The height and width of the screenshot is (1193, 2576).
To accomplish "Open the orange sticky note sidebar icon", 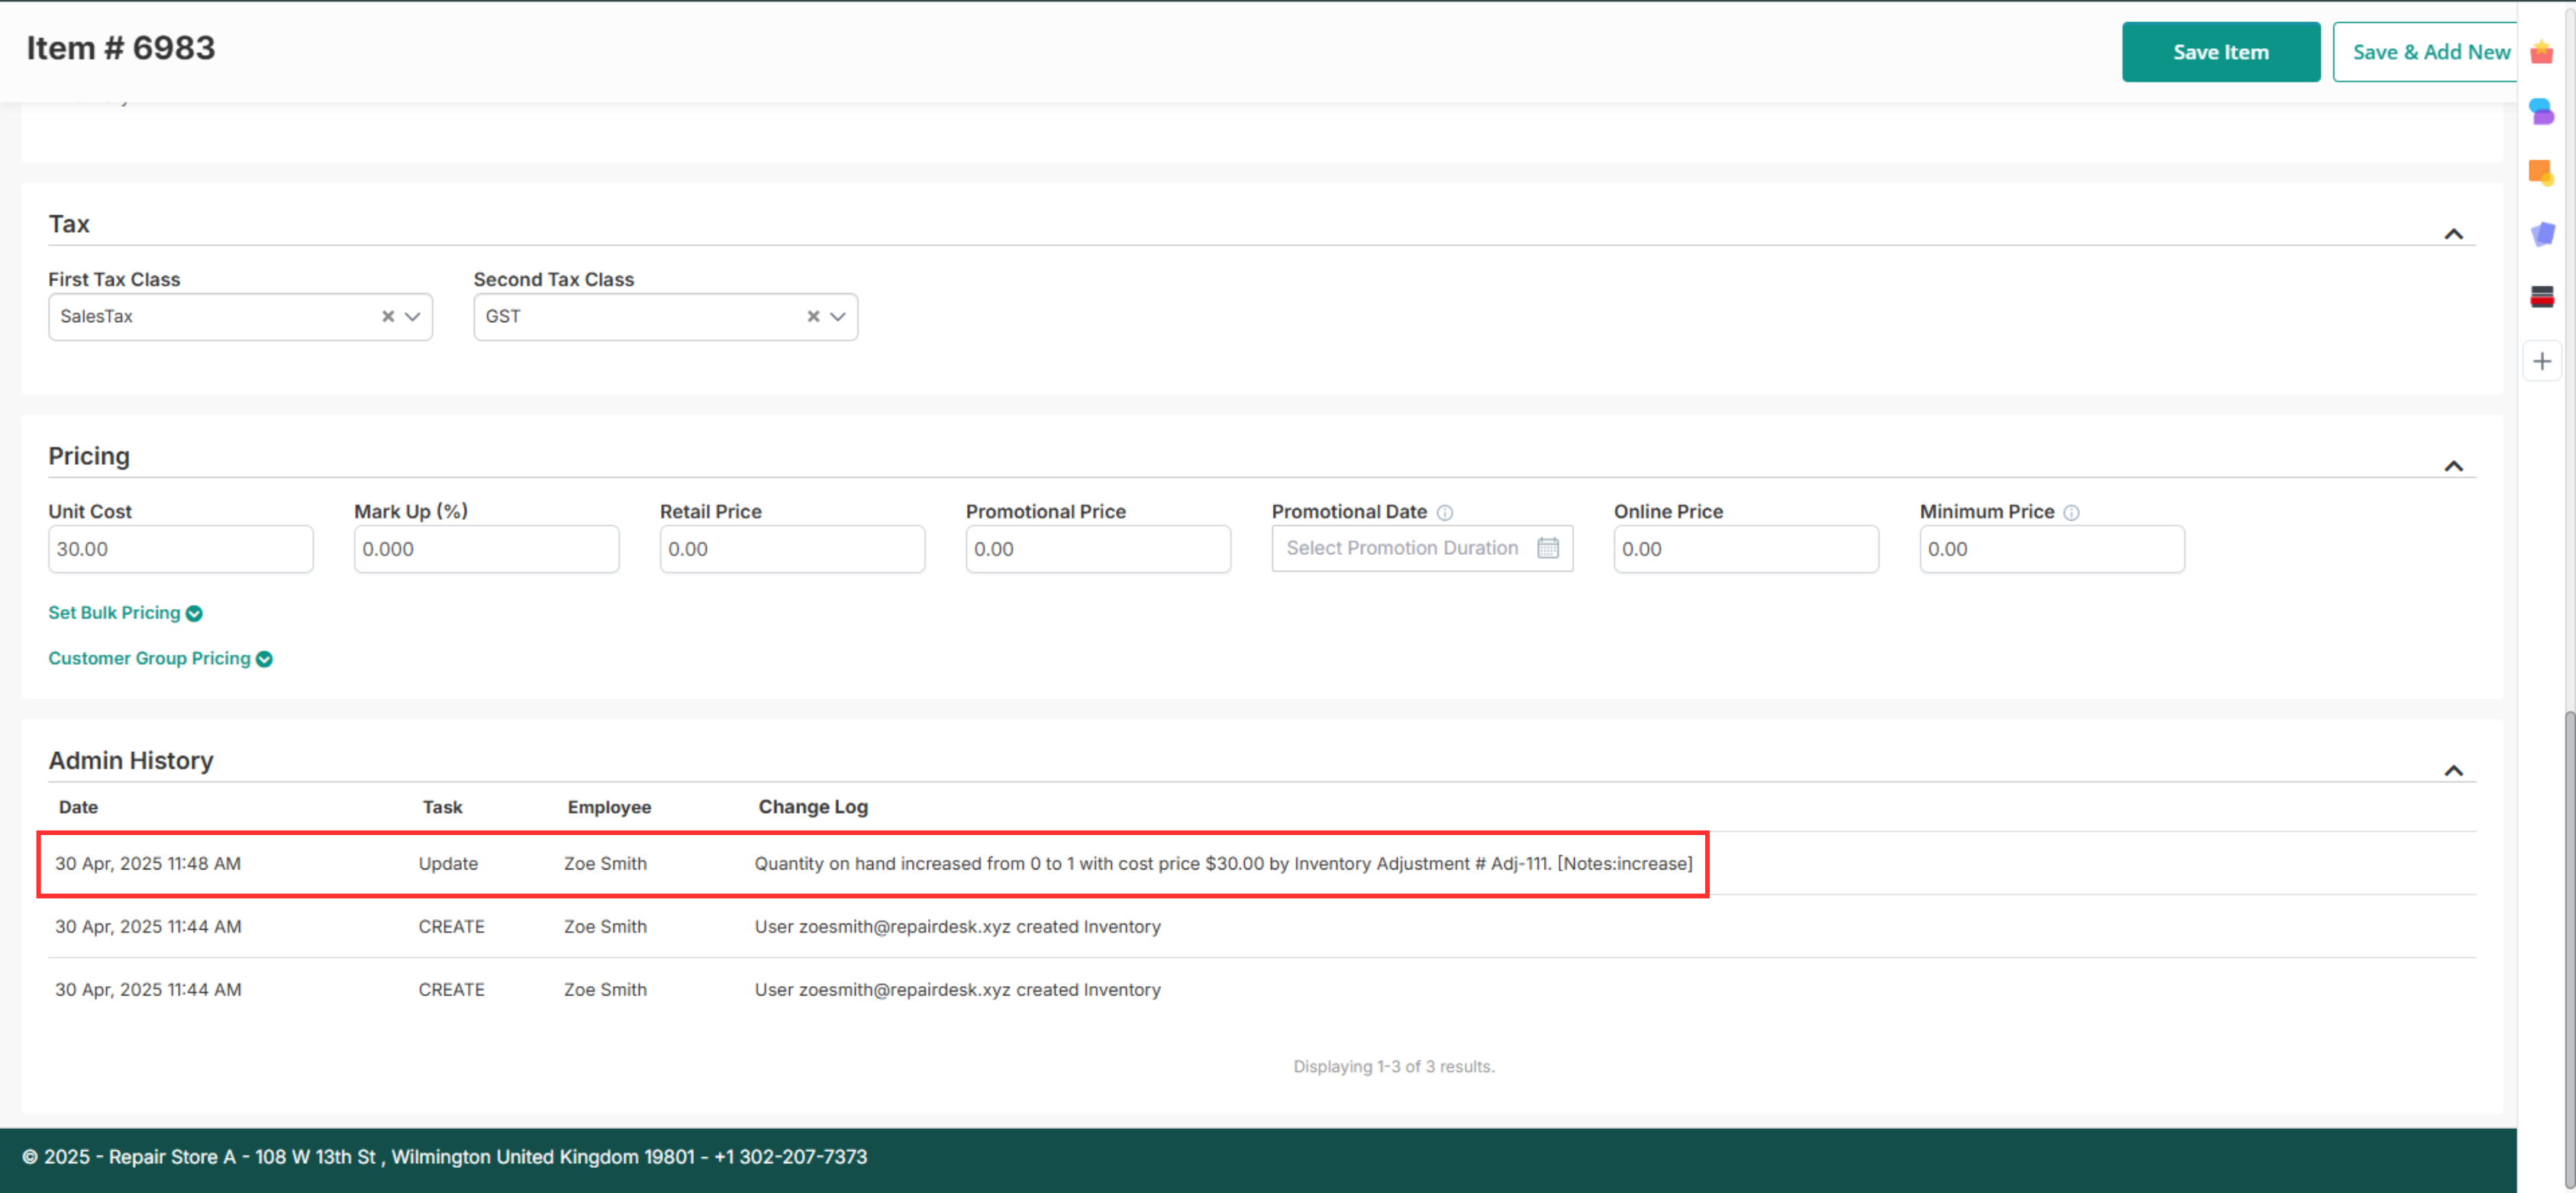I will point(2541,172).
